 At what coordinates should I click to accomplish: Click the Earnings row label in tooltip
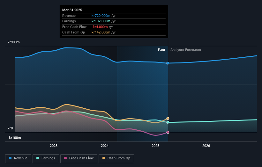(x=69, y=21)
